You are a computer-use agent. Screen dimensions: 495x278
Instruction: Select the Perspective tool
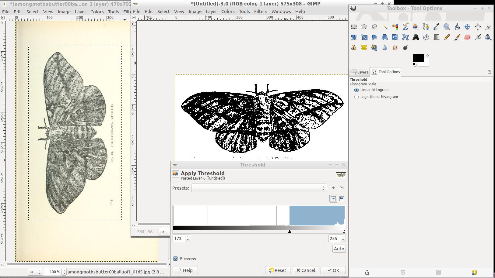(x=385, y=37)
